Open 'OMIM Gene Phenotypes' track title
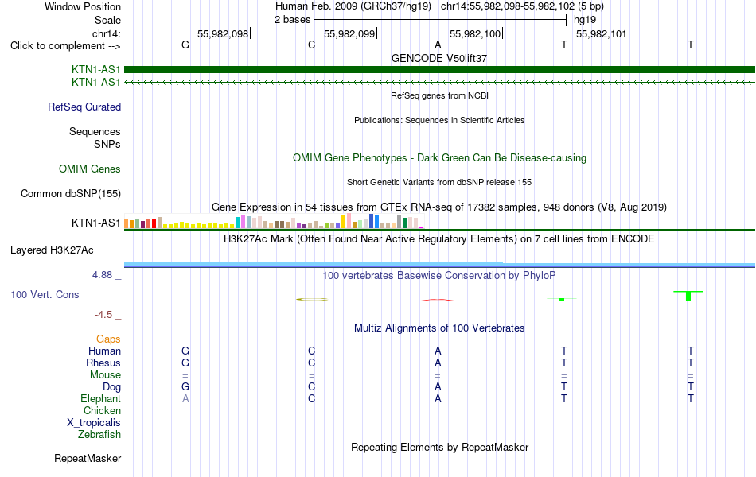The height and width of the screenshot is (477, 756). 439,158
